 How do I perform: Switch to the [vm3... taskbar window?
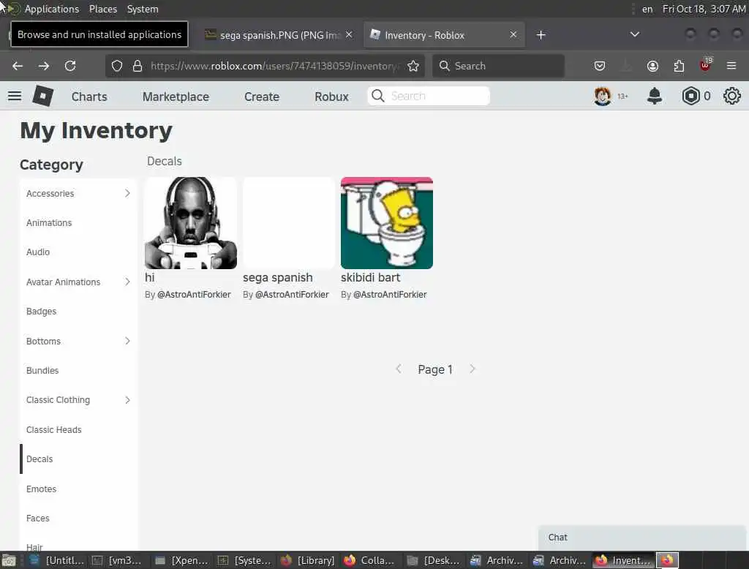pyautogui.click(x=116, y=560)
